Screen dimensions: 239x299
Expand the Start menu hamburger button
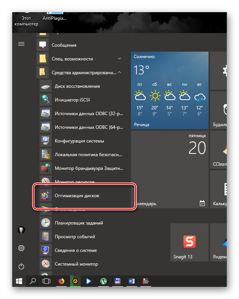coord(21,44)
